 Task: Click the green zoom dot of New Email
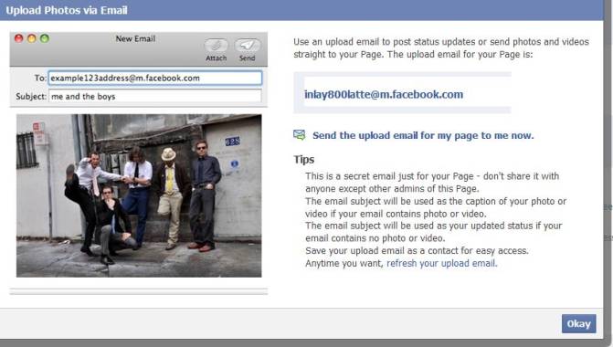(45, 38)
